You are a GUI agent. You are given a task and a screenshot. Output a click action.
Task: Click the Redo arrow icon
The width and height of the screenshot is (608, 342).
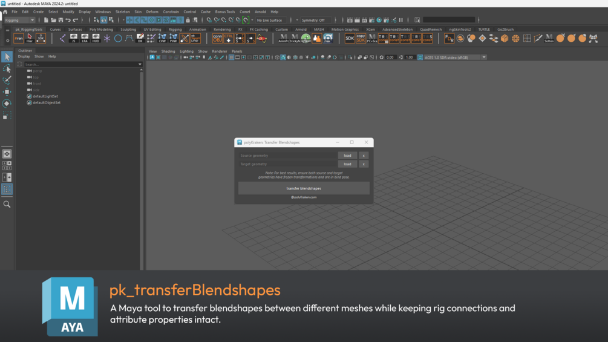click(x=76, y=20)
